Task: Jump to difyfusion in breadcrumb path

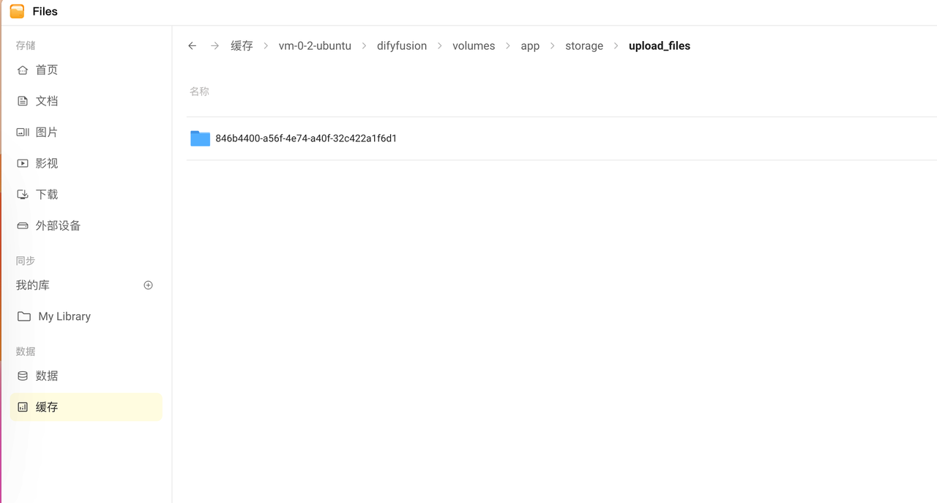Action: pos(401,45)
